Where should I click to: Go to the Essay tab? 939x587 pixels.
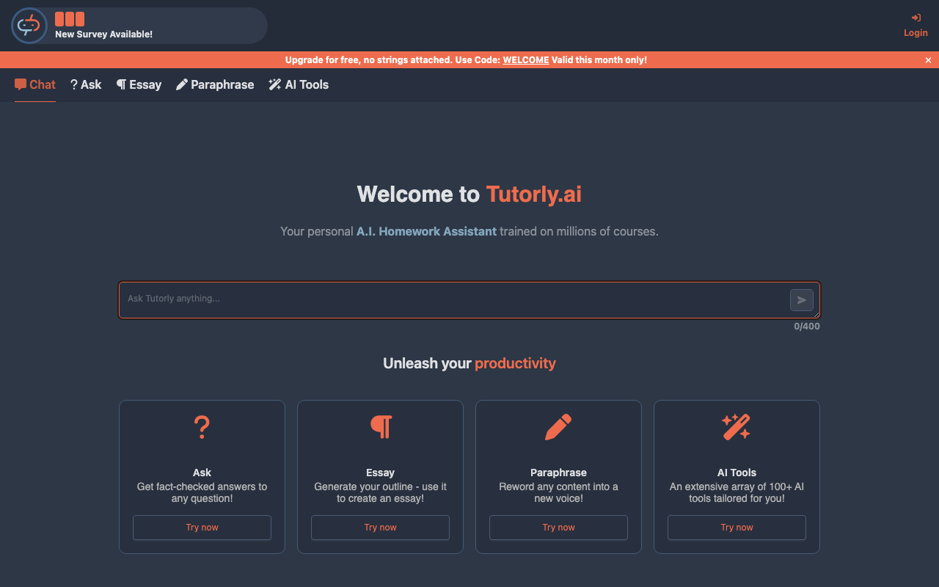[139, 84]
